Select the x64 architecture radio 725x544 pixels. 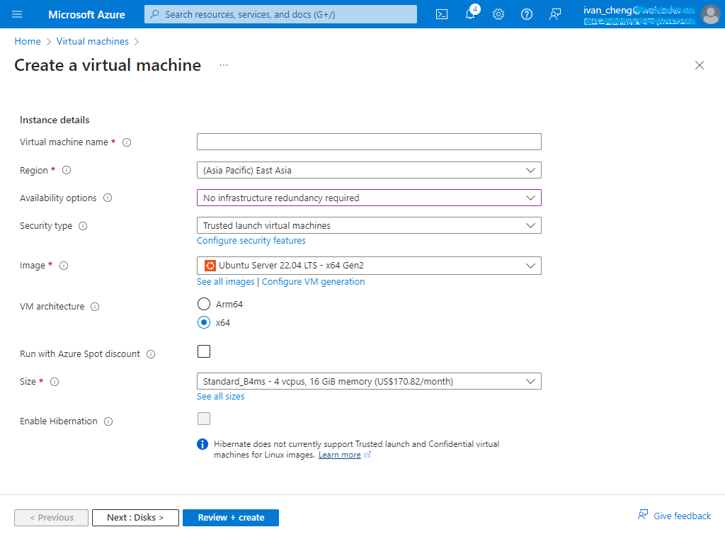pyautogui.click(x=204, y=322)
